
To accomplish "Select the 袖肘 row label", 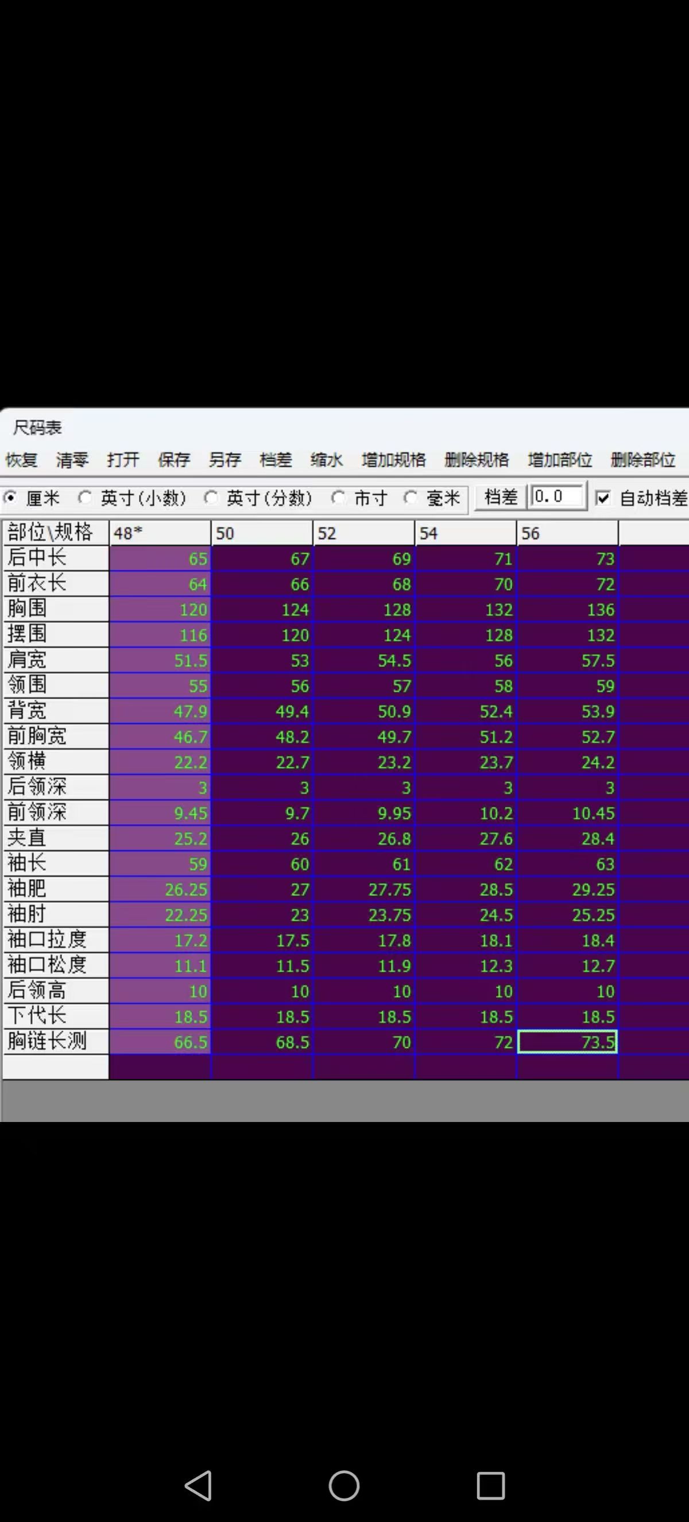I will tap(56, 915).
